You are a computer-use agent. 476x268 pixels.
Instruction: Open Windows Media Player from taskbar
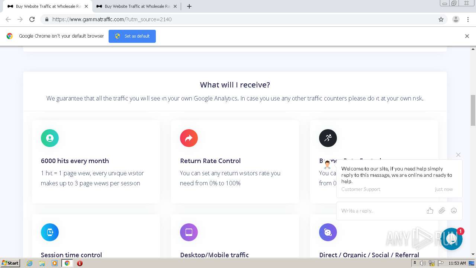click(x=55, y=263)
